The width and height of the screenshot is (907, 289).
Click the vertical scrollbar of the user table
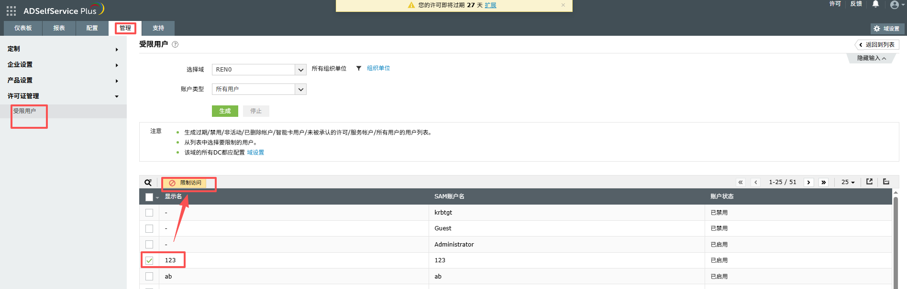click(x=896, y=238)
